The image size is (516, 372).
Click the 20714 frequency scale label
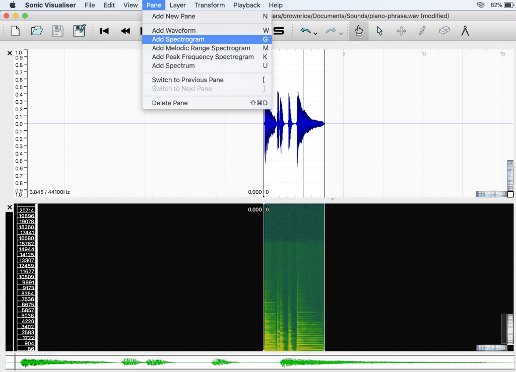pyautogui.click(x=26, y=210)
